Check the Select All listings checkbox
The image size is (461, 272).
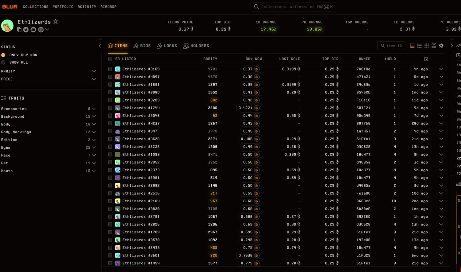tap(110, 59)
